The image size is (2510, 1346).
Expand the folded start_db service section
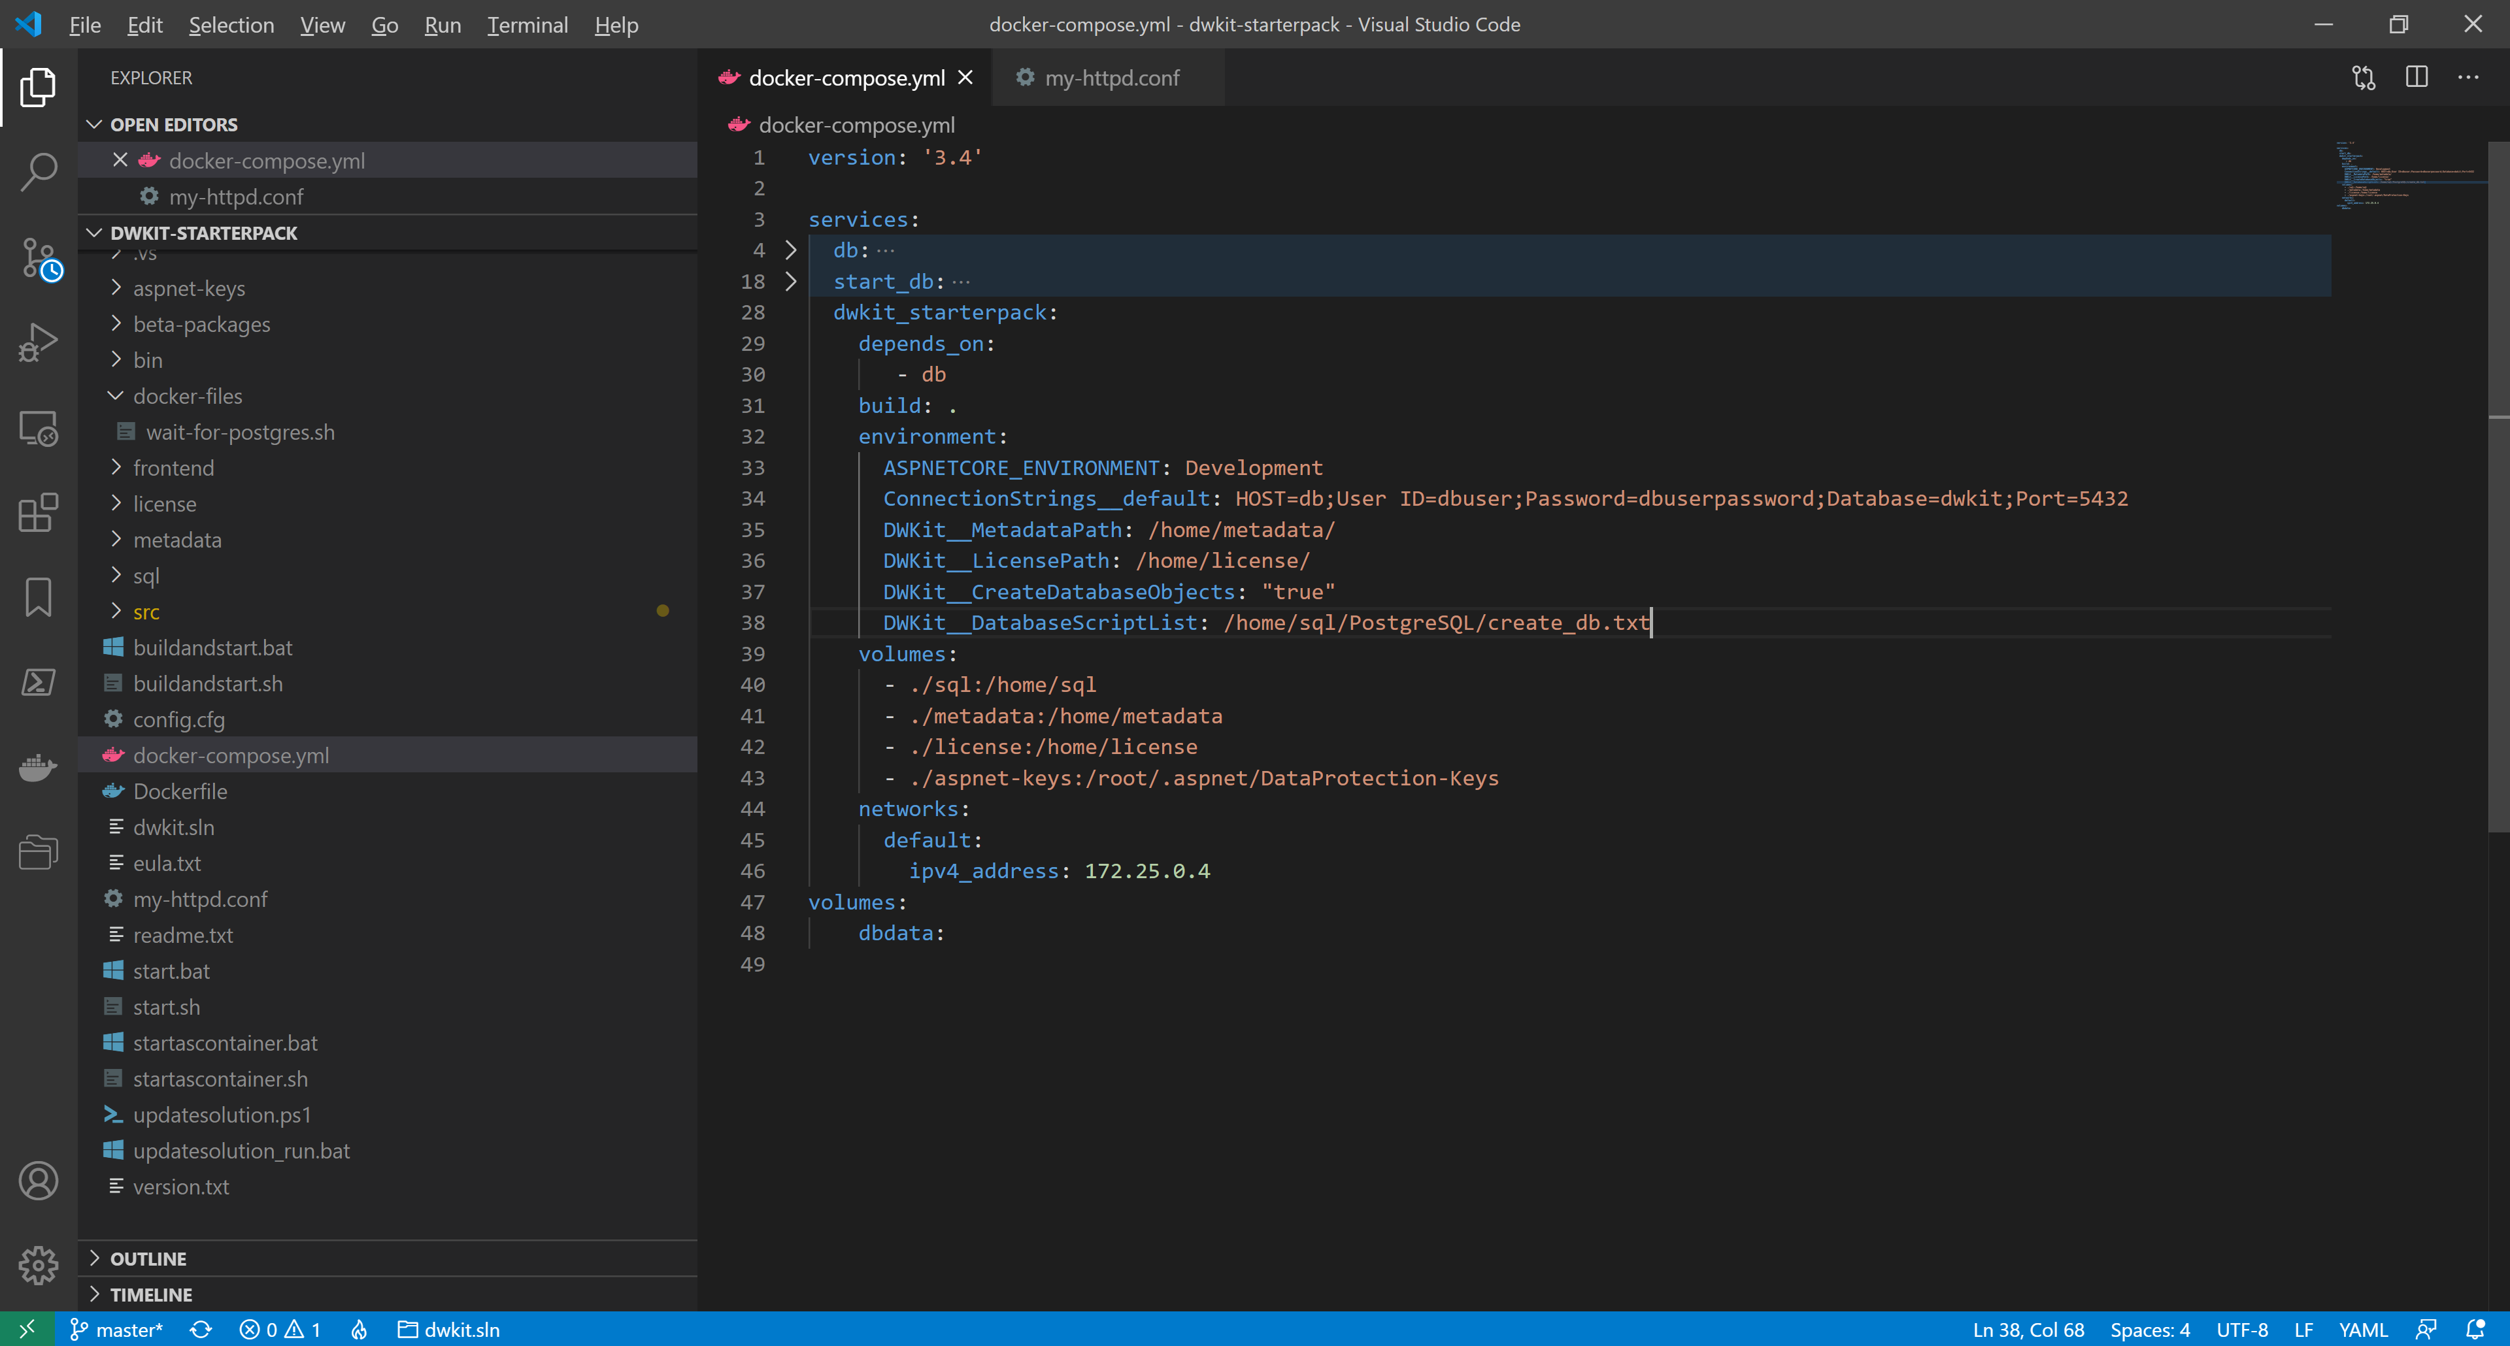point(790,282)
